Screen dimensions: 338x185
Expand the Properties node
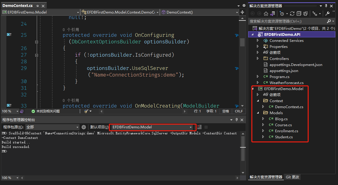click(x=258, y=46)
